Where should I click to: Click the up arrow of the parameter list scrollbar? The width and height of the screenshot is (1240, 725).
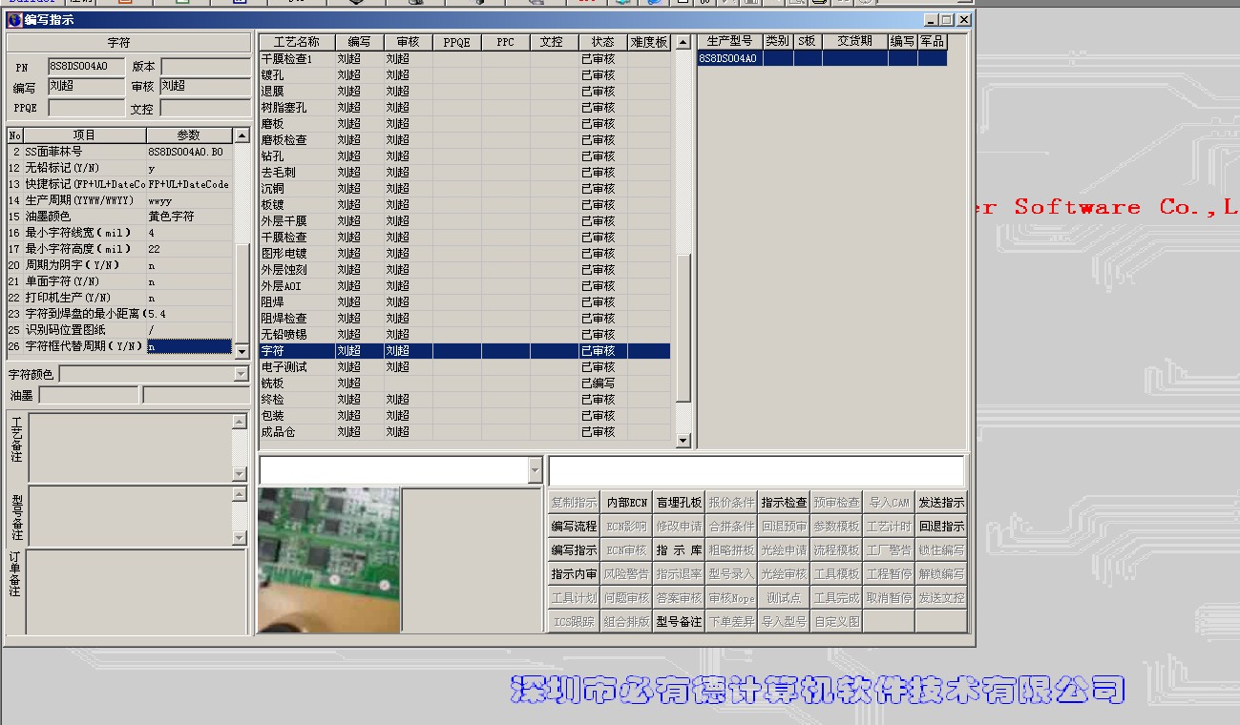tap(242, 135)
